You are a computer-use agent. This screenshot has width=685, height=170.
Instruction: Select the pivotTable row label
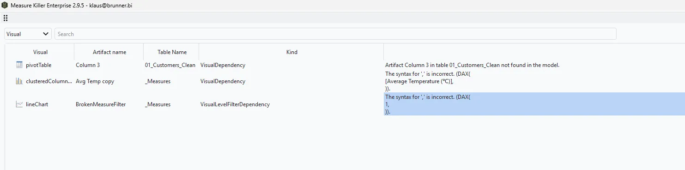39,65
